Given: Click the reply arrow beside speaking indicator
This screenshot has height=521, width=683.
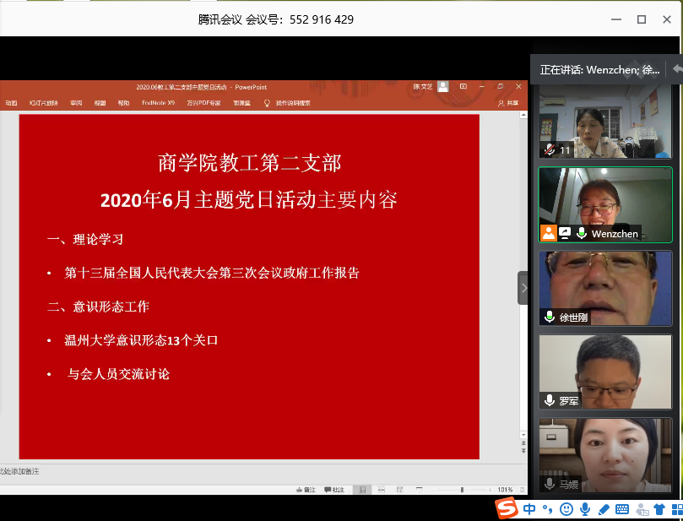Looking at the screenshot, I should tap(675, 69).
